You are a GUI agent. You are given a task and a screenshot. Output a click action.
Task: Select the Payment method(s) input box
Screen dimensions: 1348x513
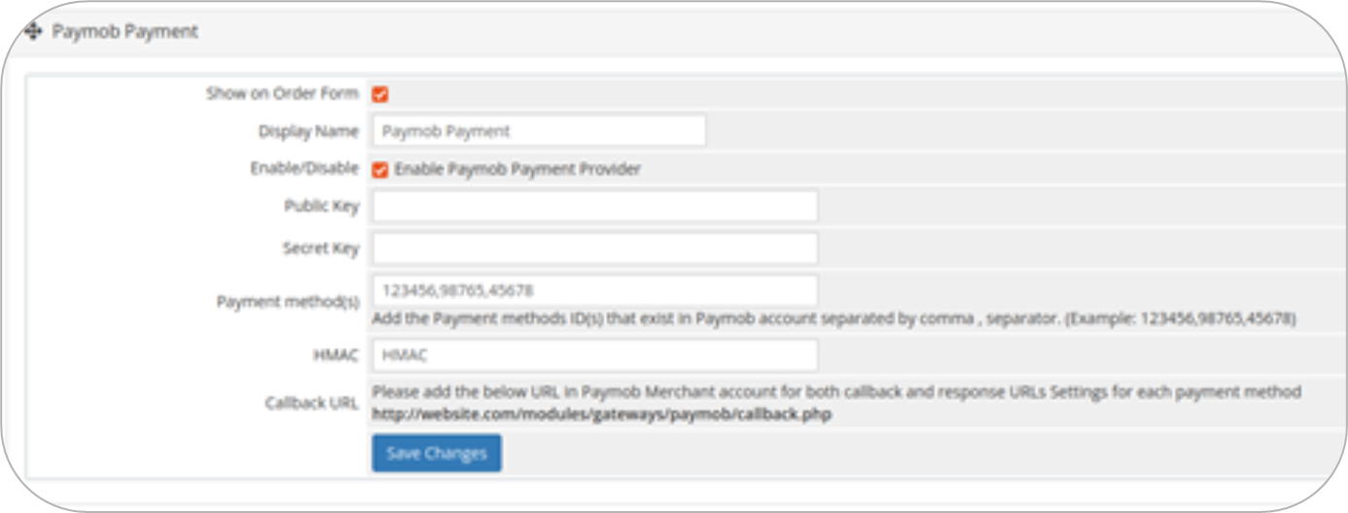594,291
